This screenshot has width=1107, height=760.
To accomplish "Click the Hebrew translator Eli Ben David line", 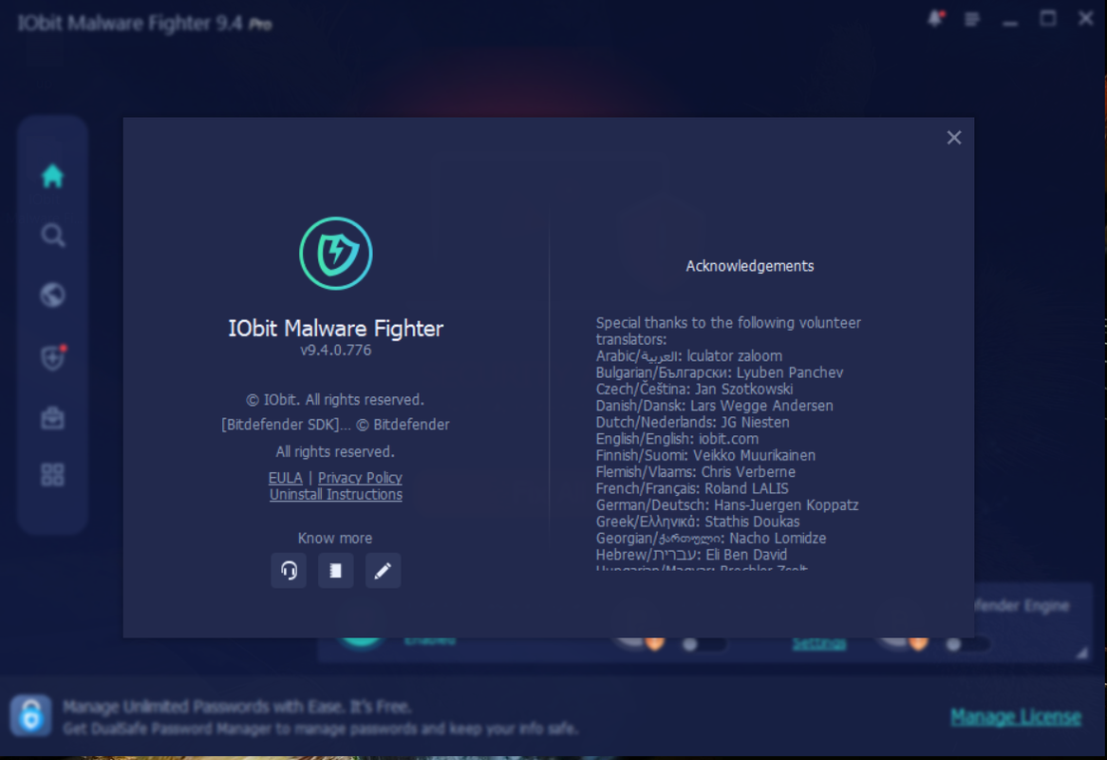I will [692, 555].
